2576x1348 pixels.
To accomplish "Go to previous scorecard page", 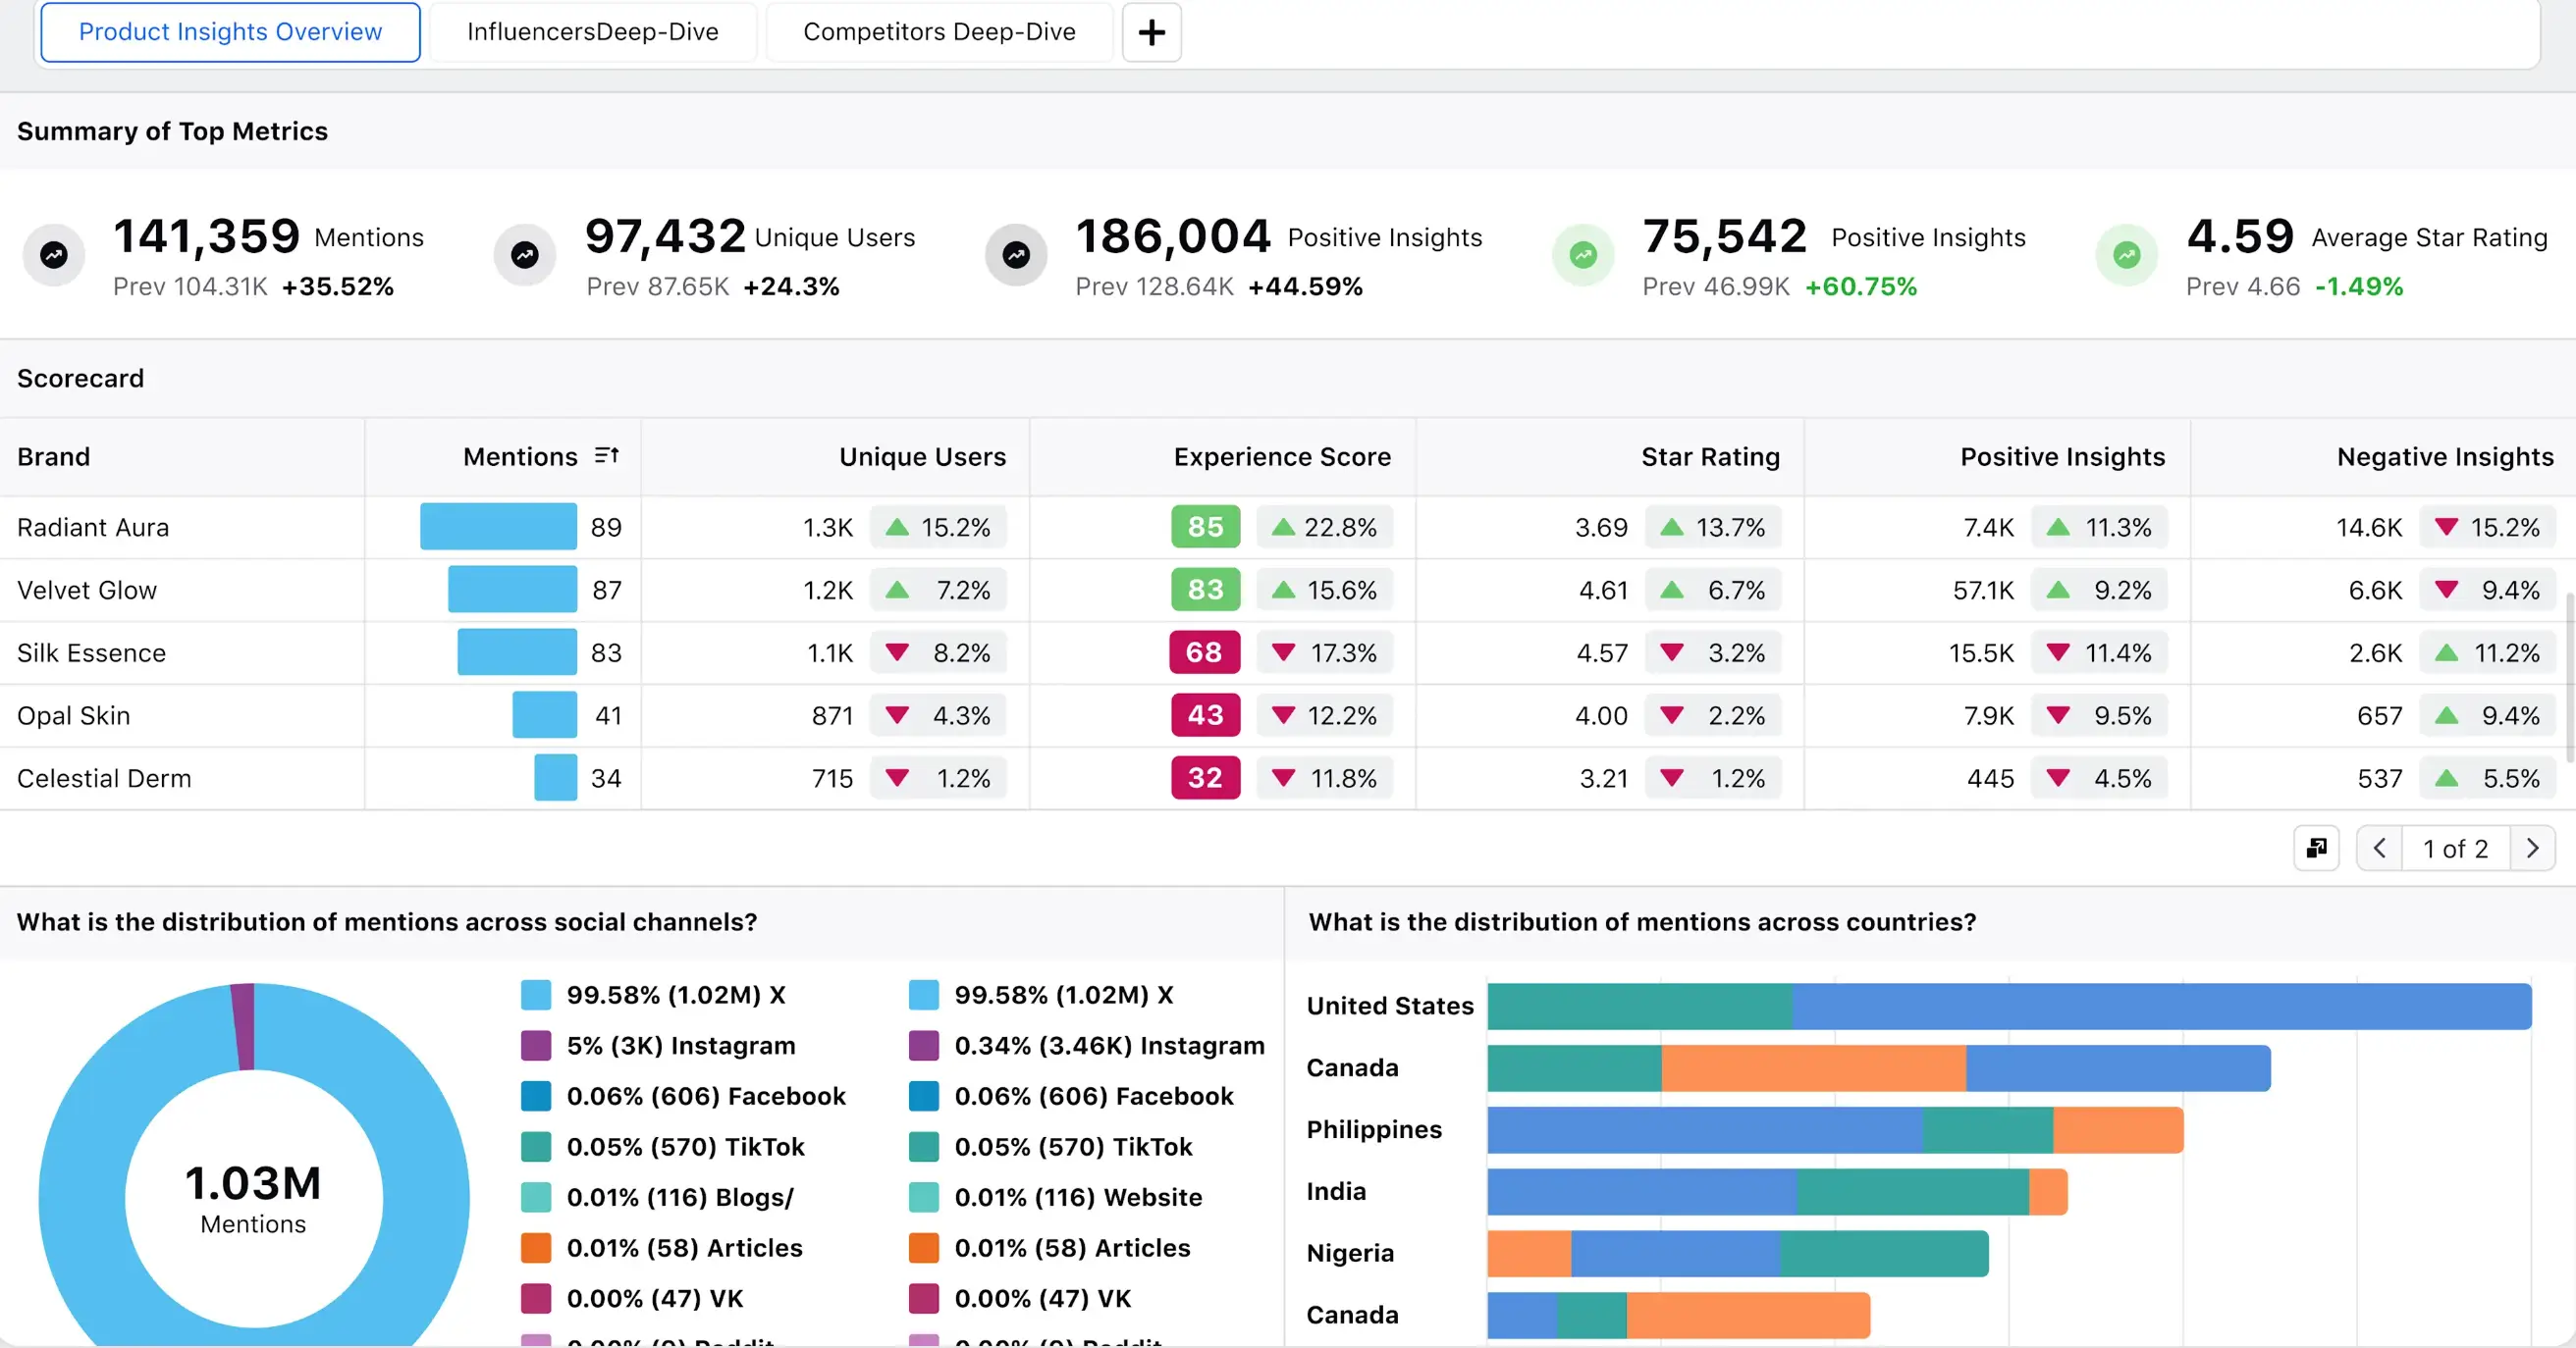I will [x=2380, y=849].
